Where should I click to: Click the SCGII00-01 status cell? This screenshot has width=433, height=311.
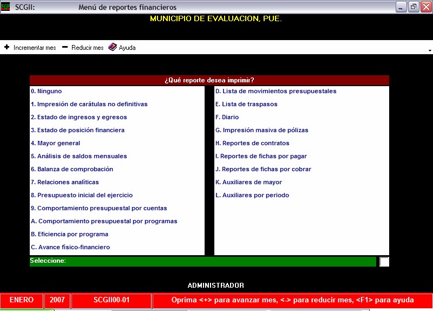[111, 300]
